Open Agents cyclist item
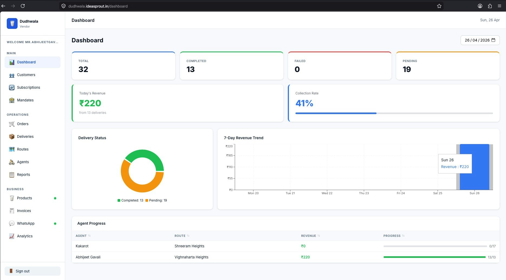The width and height of the screenshot is (506, 280). [32, 162]
